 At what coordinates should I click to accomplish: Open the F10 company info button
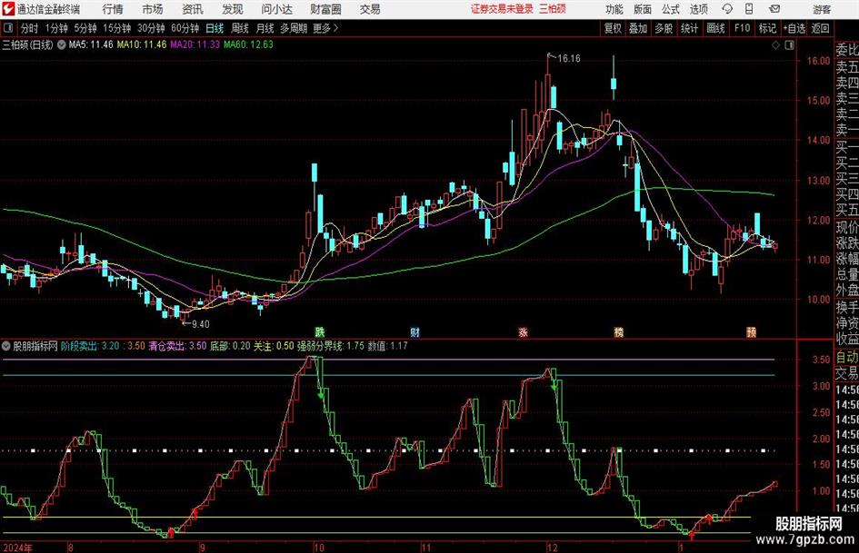coord(743,28)
